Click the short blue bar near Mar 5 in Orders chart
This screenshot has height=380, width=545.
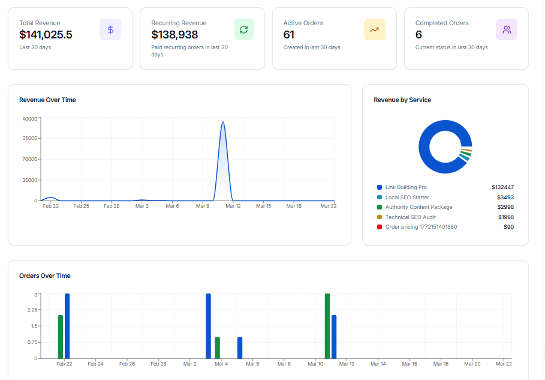(x=240, y=348)
